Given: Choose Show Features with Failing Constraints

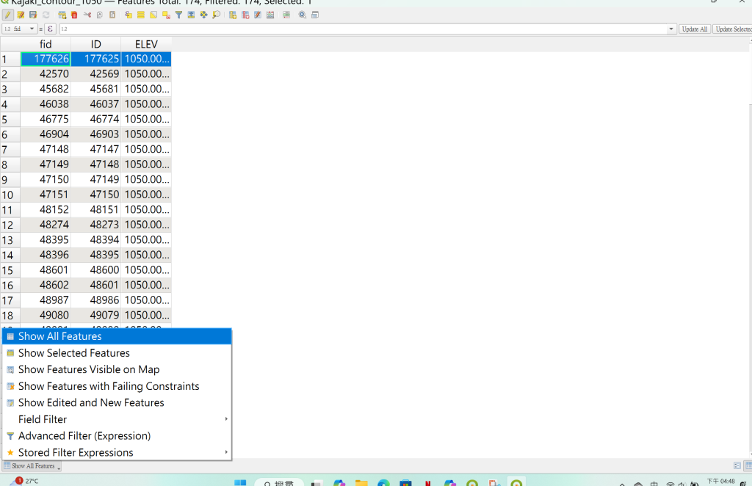Looking at the screenshot, I should (x=117, y=386).
